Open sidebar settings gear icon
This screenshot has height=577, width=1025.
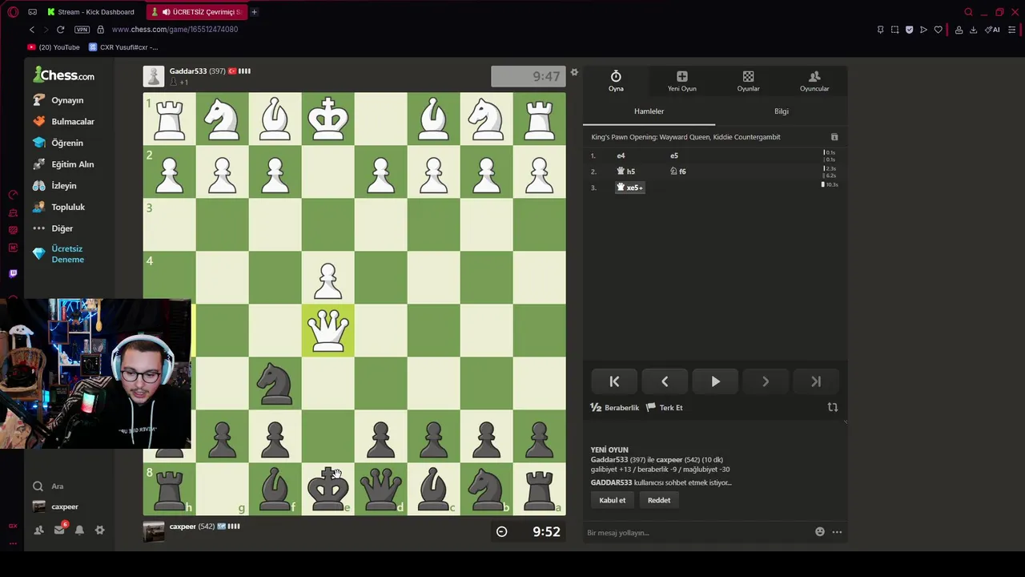pyautogui.click(x=99, y=530)
